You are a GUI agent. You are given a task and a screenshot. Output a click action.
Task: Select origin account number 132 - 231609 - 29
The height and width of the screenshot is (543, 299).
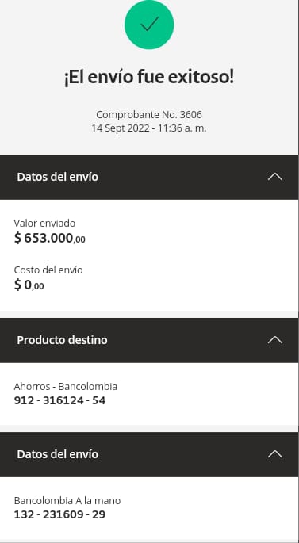pyautogui.click(x=59, y=514)
